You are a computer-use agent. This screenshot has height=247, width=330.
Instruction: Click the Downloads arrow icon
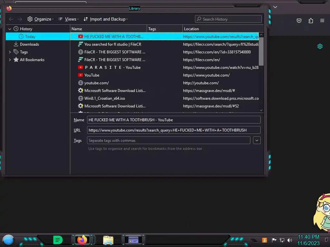[16, 44]
